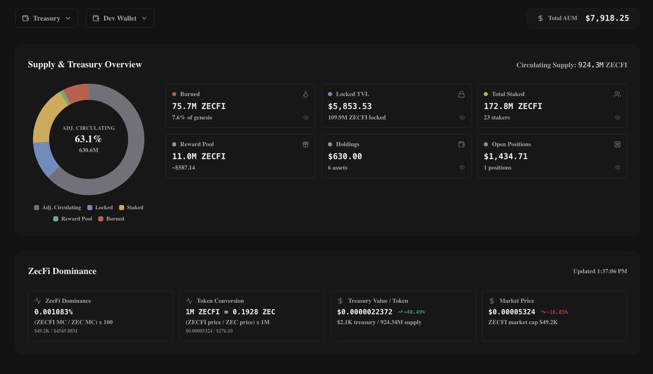Click the ~$587.14 reward pool estimate

point(183,168)
